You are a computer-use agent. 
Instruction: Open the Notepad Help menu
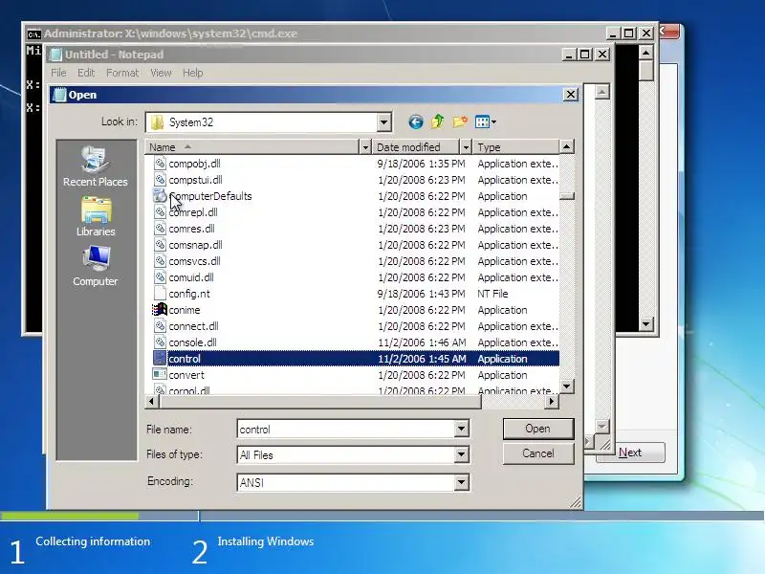(193, 73)
